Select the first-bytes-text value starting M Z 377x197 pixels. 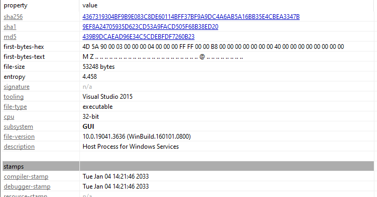[162, 57]
